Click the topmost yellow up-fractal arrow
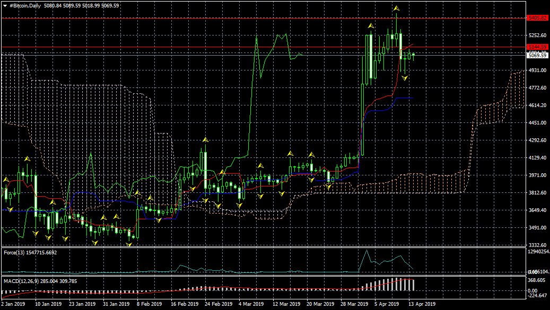The image size is (550, 310). (x=396, y=8)
